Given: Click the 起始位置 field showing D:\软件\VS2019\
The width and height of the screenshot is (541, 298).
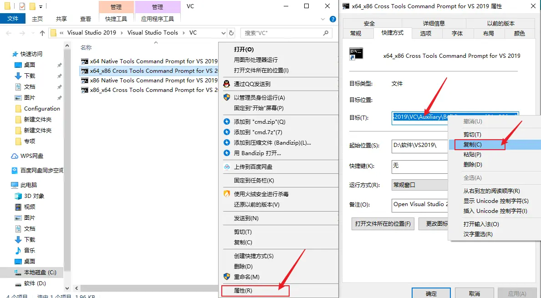Looking at the screenshot, I should point(419,146).
